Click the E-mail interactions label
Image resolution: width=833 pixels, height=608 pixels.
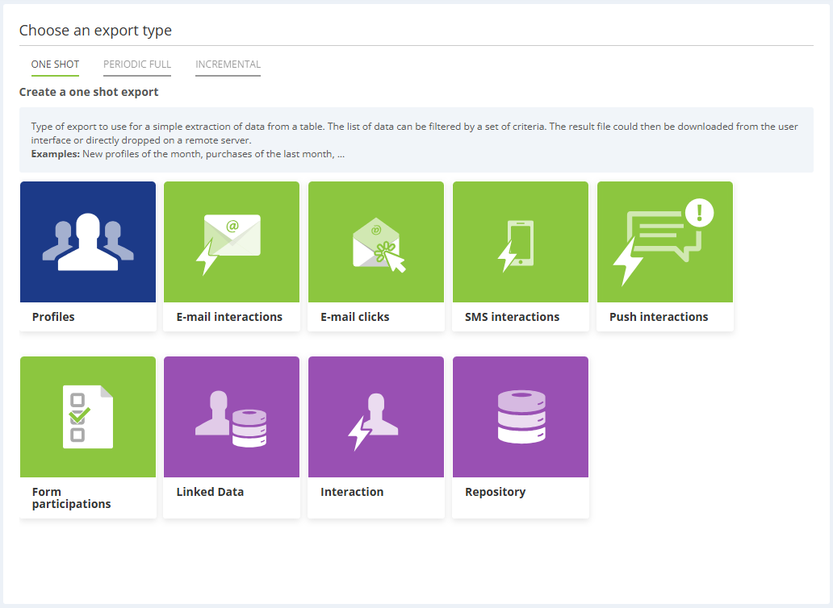point(229,317)
